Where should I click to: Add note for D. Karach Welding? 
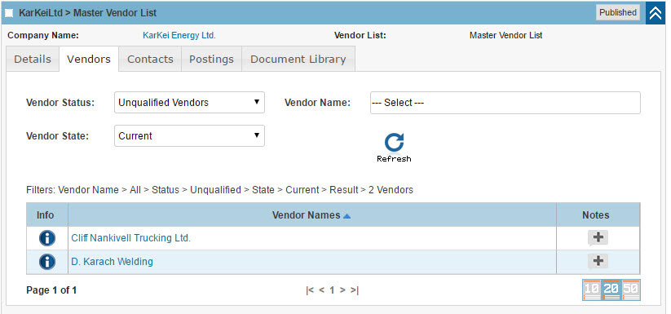[x=598, y=261]
